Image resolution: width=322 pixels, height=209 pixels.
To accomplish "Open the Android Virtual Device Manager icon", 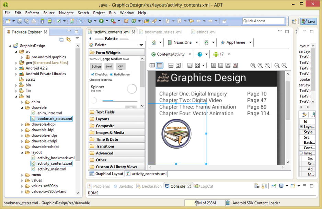I will tap(49, 21).
